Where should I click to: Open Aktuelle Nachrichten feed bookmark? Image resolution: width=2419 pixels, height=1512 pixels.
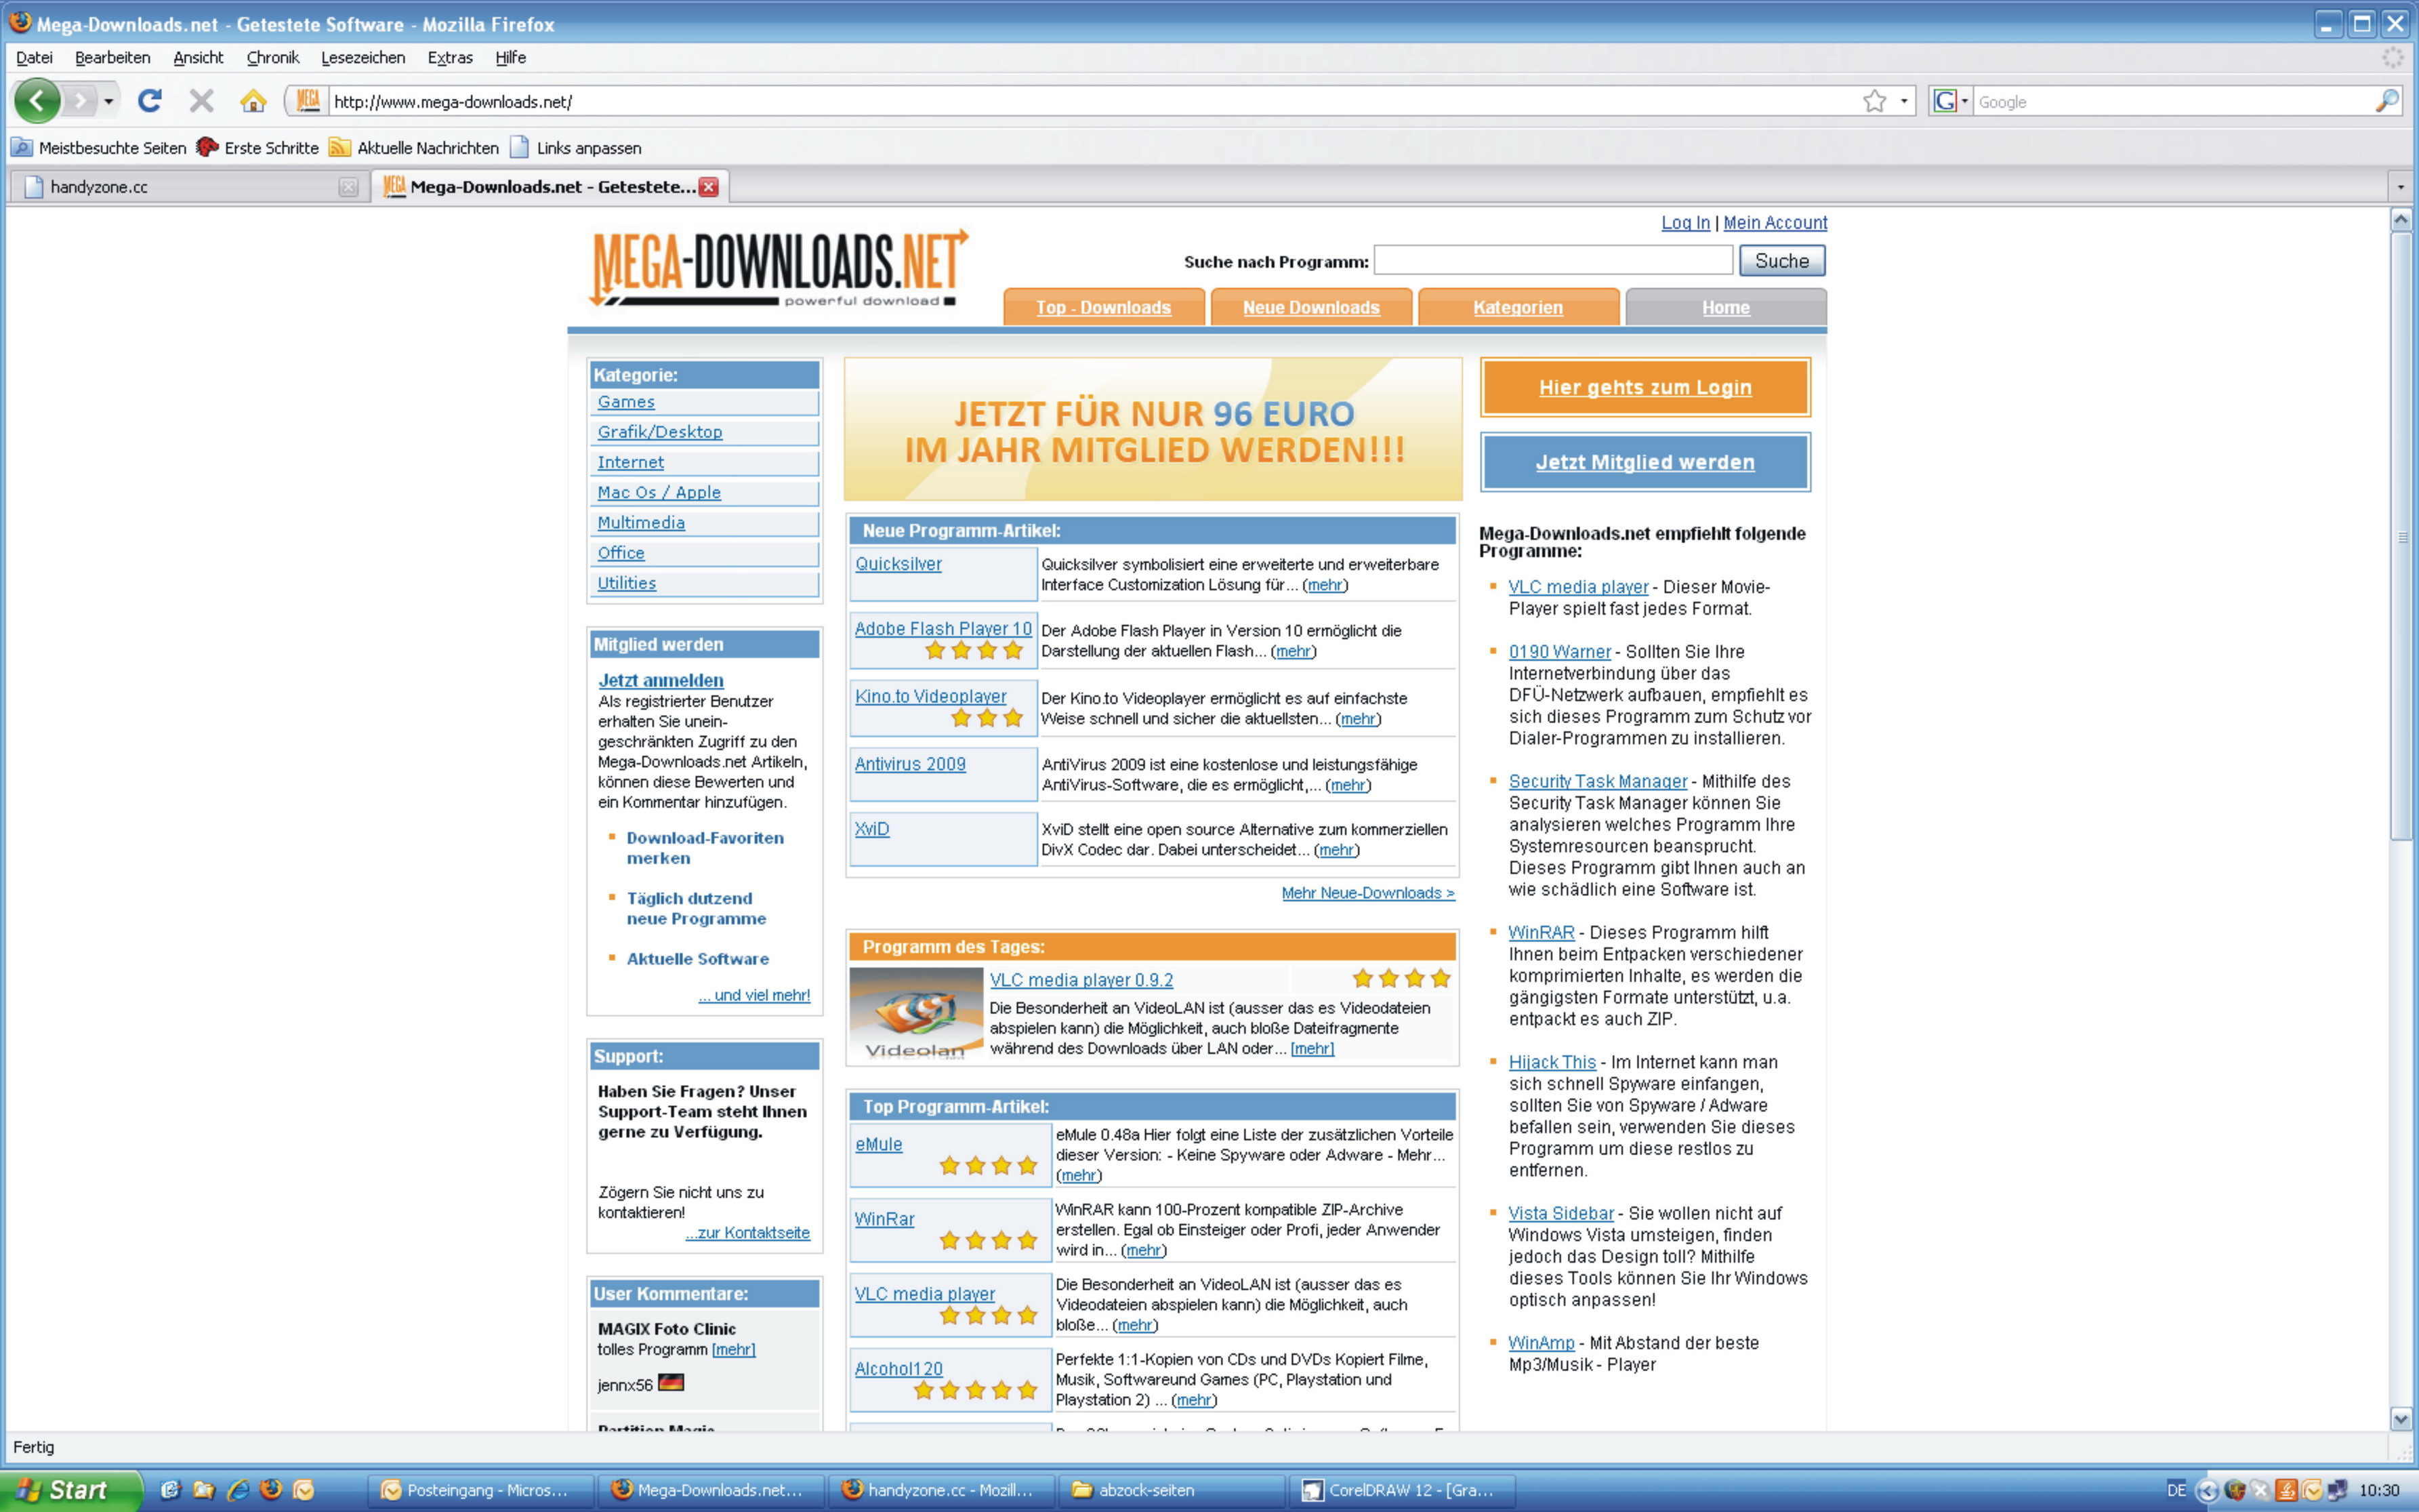coord(414,148)
